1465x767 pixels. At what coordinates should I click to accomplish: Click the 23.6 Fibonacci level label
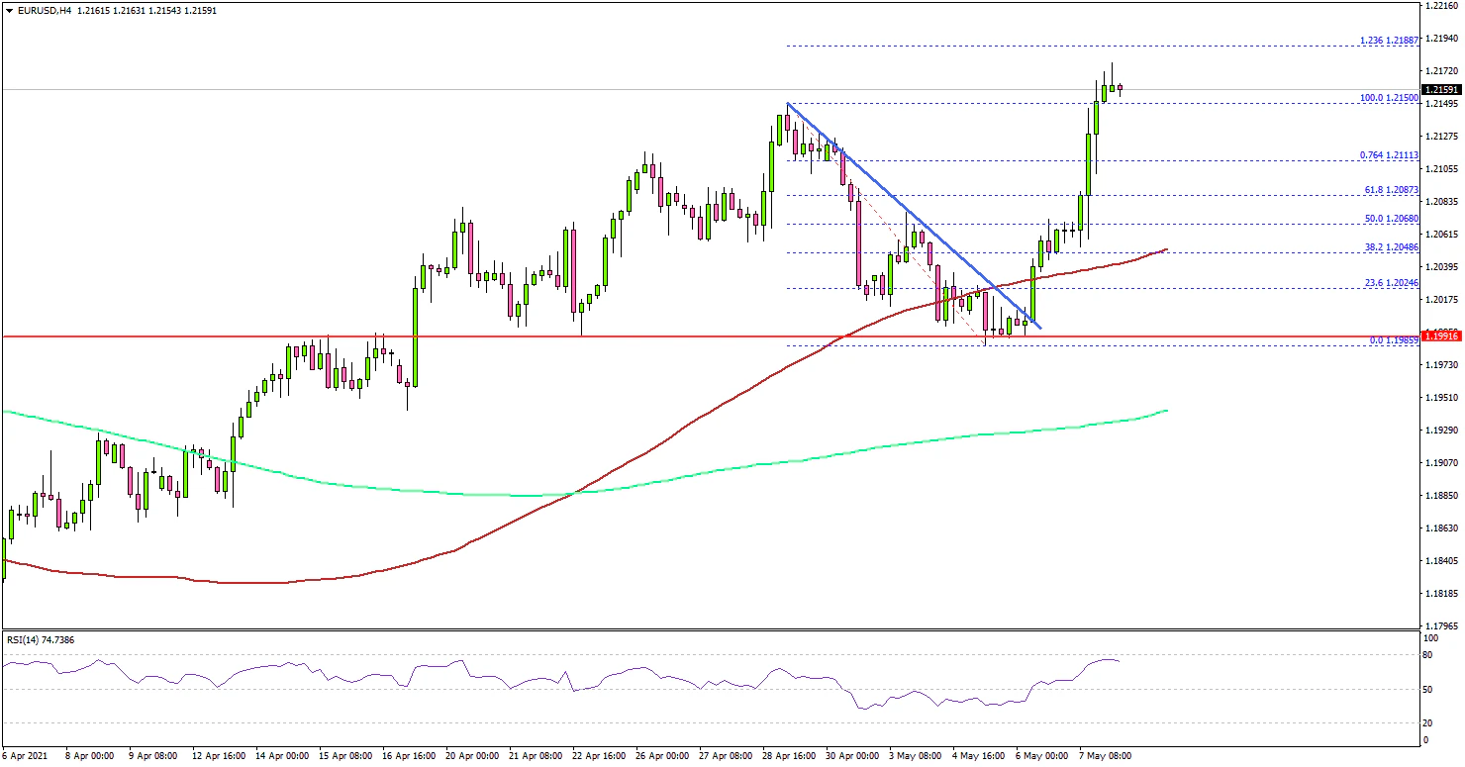pyautogui.click(x=1391, y=282)
